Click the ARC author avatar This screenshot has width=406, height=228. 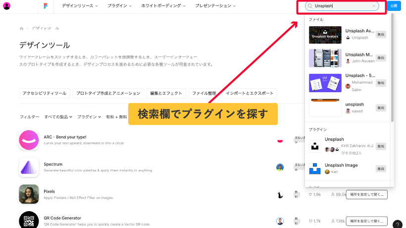pos(280,140)
